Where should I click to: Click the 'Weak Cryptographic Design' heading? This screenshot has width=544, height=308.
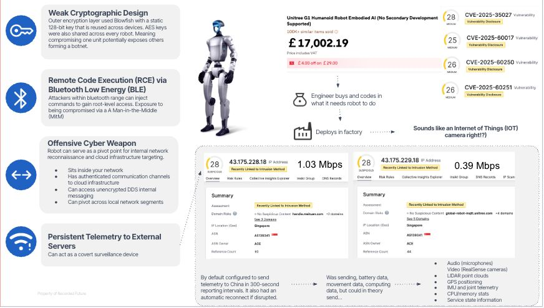tap(98, 13)
